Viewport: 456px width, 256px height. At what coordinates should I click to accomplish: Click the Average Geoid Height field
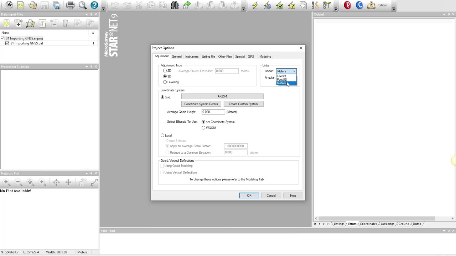(213, 112)
